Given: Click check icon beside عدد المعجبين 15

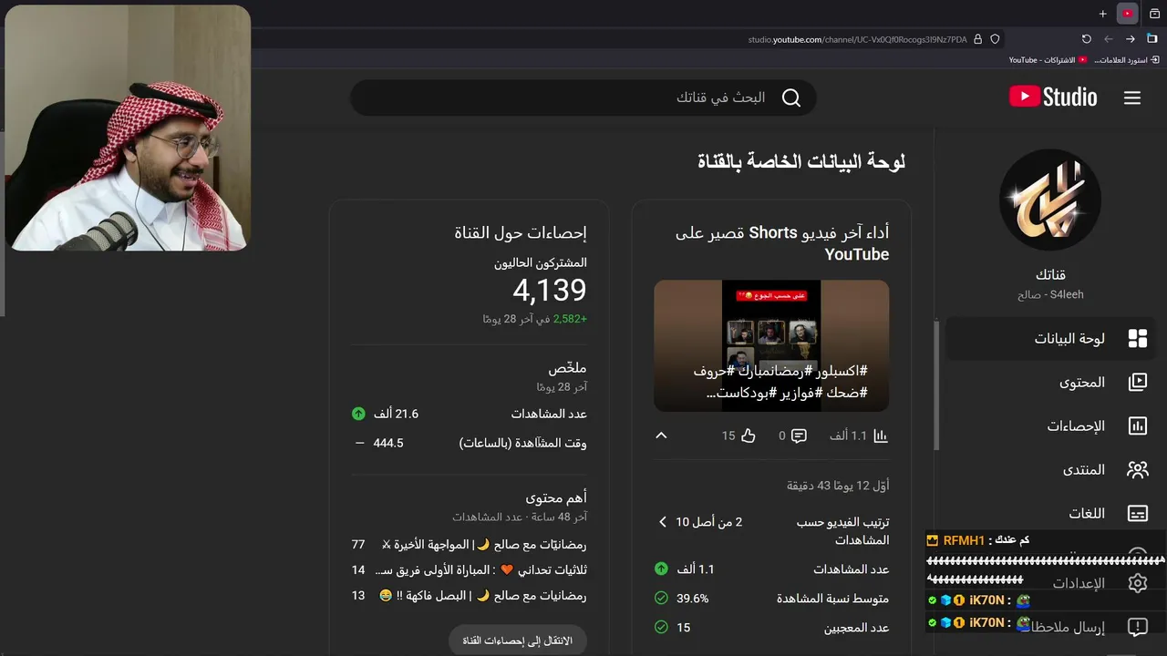Looking at the screenshot, I should pyautogui.click(x=661, y=628).
